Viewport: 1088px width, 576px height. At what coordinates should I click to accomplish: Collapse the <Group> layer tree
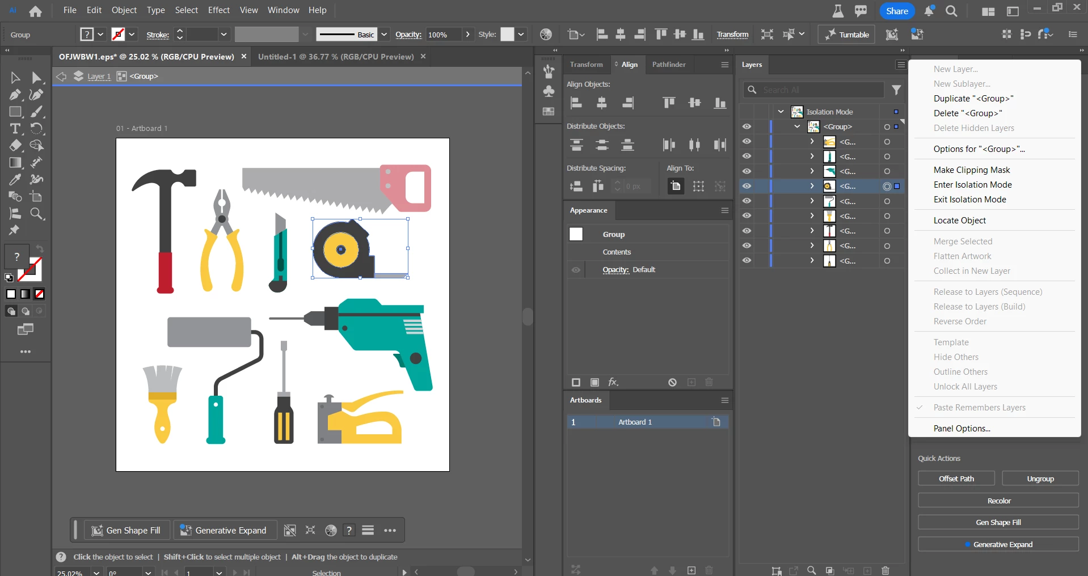coord(797,127)
